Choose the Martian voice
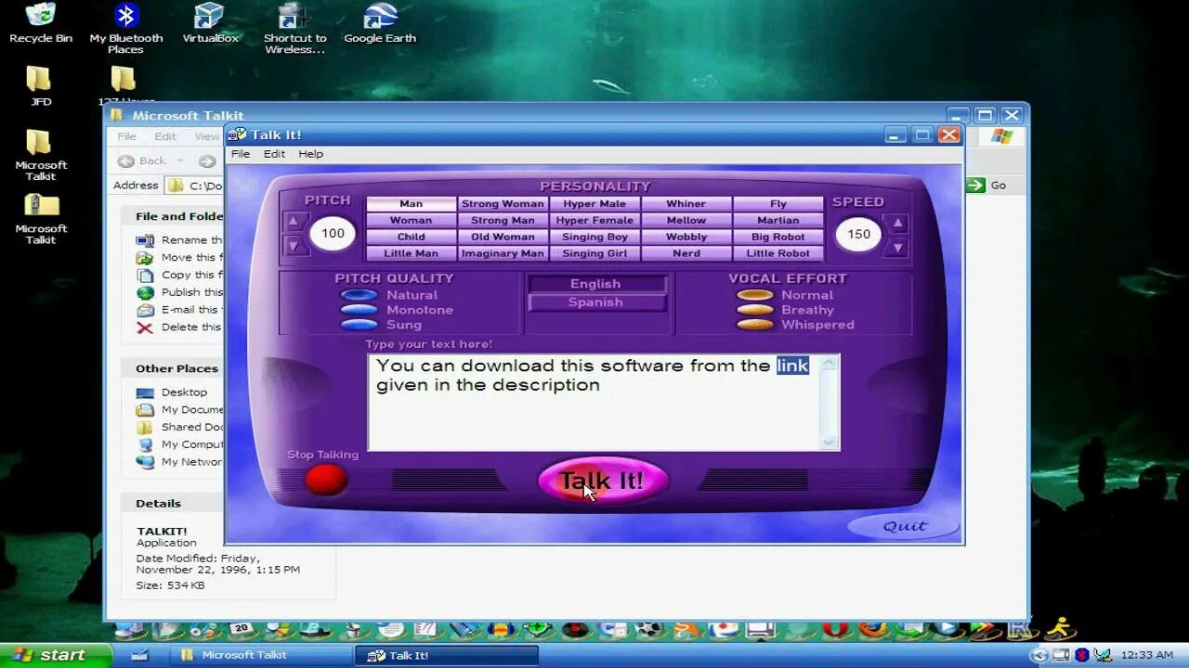This screenshot has width=1189, height=668. (778, 221)
